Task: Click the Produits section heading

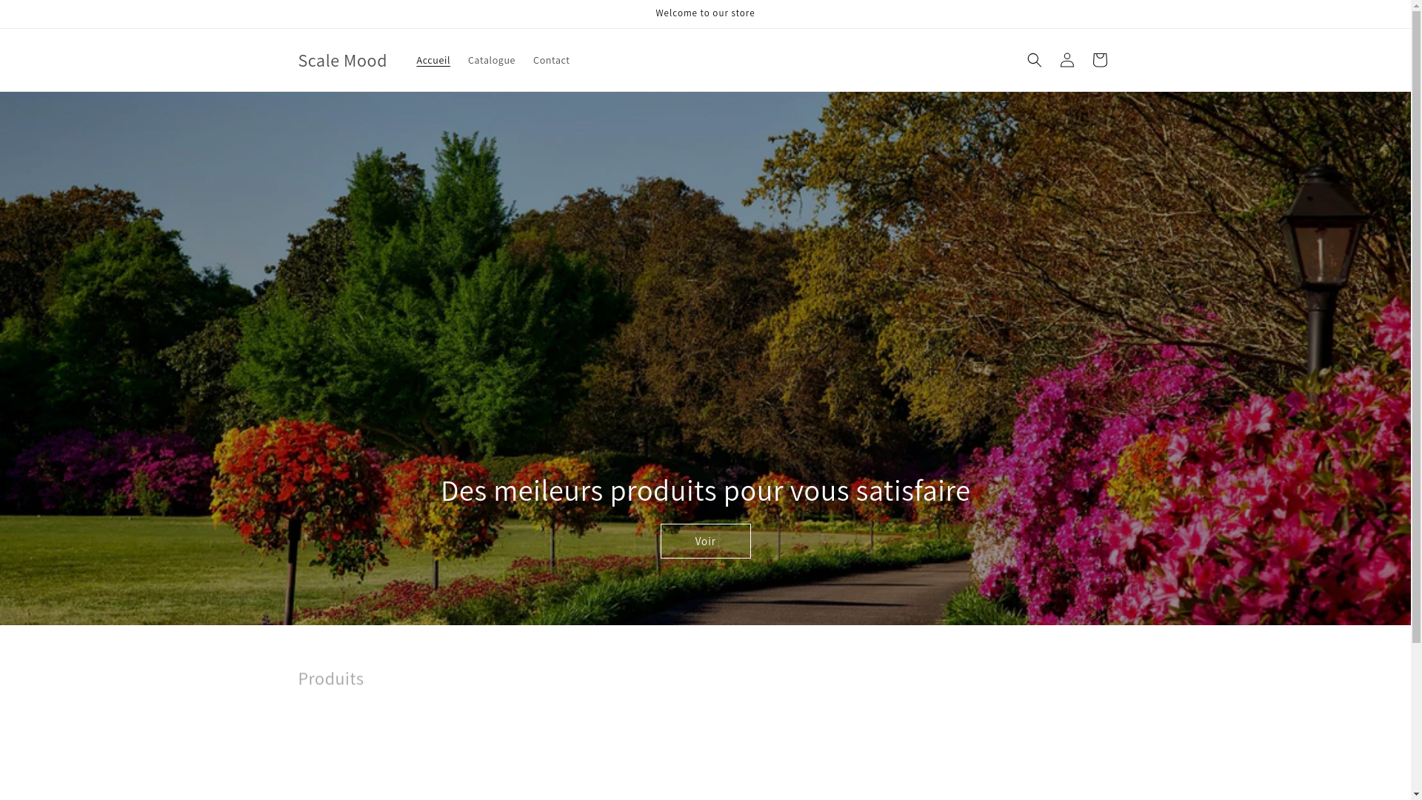Action: coord(330,678)
